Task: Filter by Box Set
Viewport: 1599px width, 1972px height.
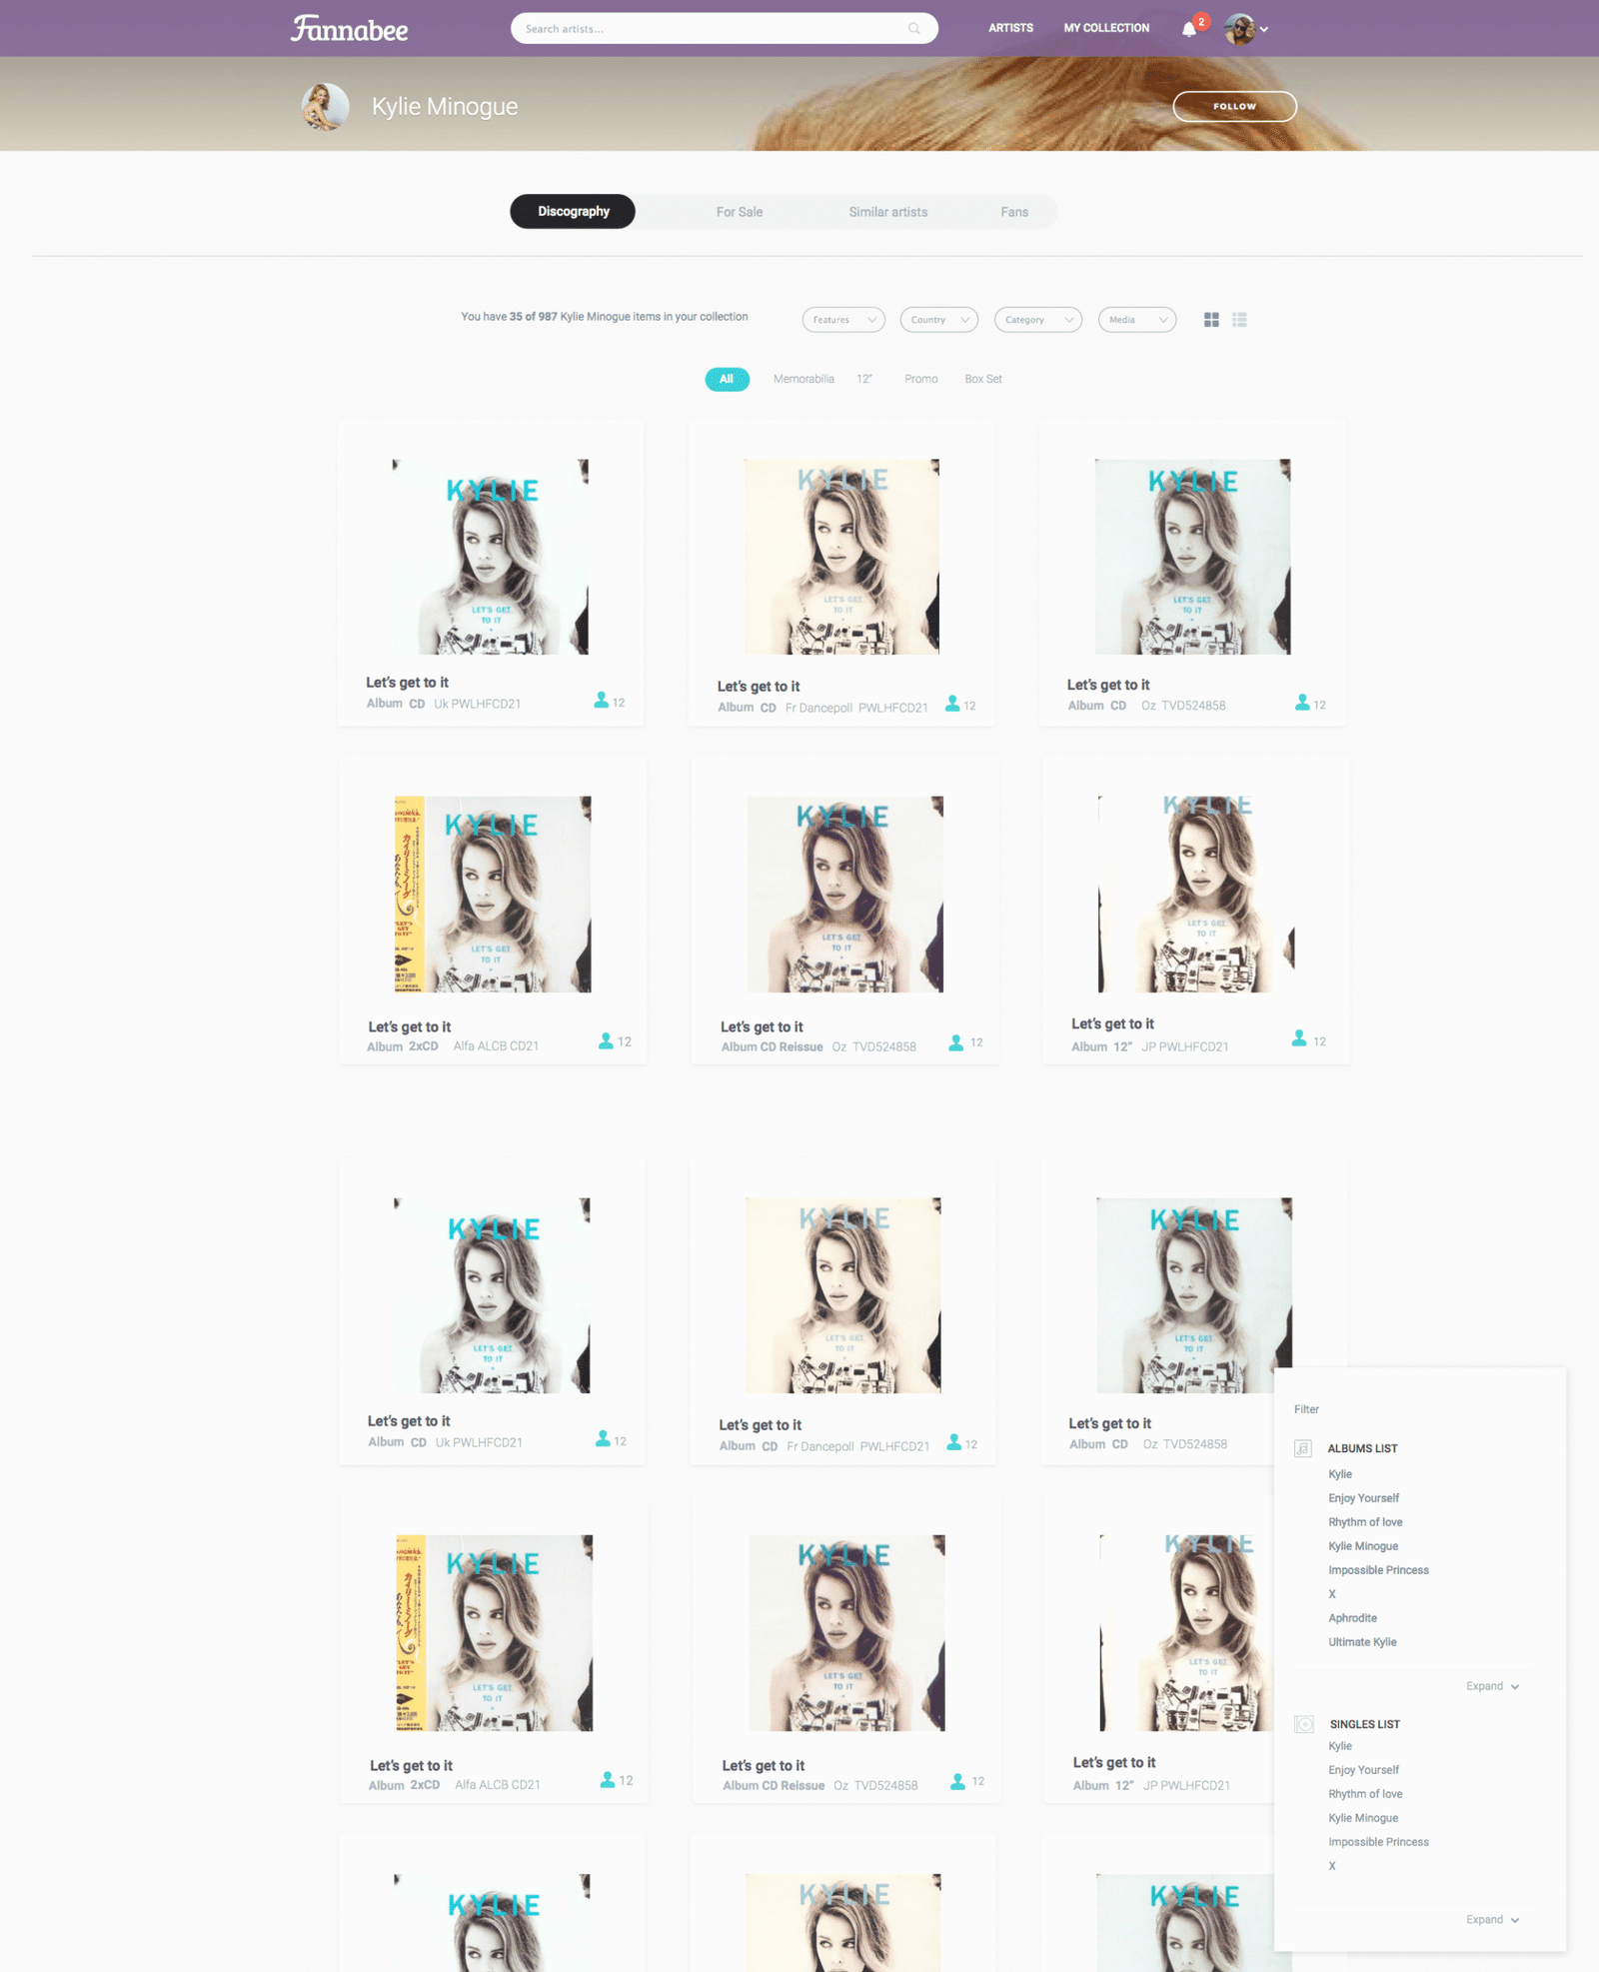Action: coord(983,379)
